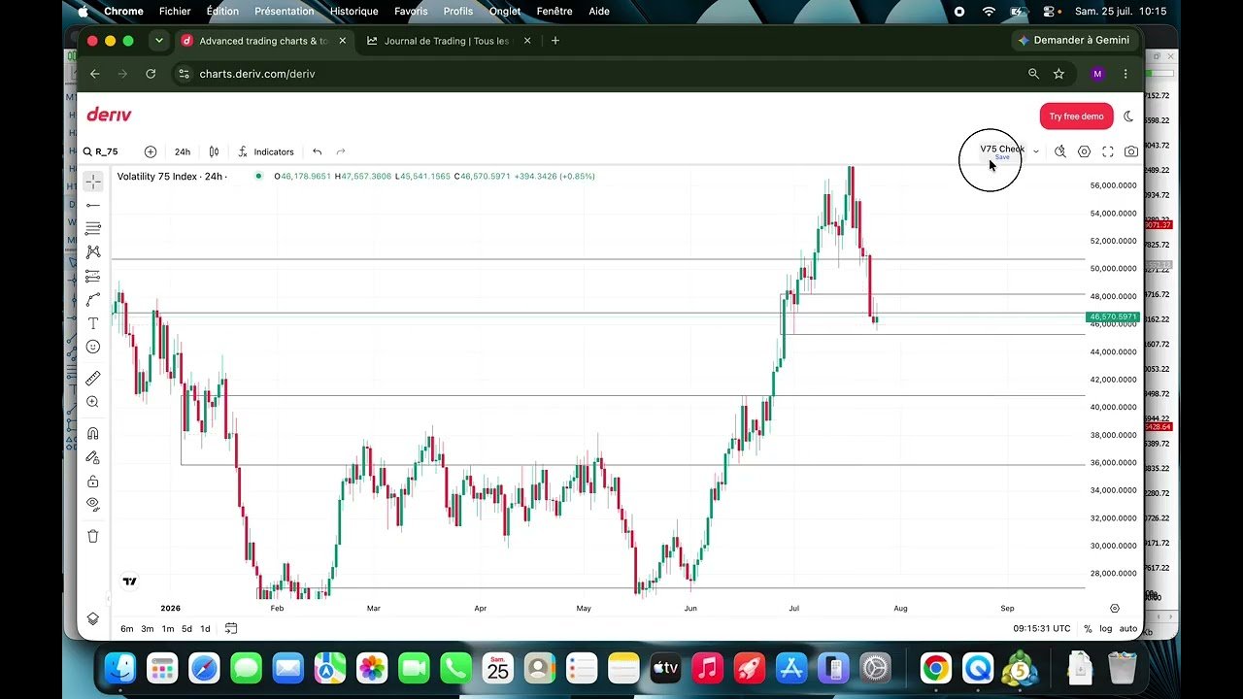Open chart settings hexagon icon
The image size is (1243, 699).
(x=1084, y=151)
